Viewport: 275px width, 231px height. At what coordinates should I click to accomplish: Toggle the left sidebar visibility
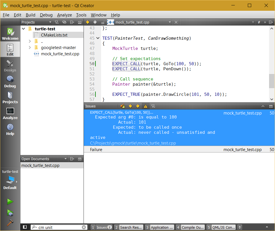click(25, 227)
